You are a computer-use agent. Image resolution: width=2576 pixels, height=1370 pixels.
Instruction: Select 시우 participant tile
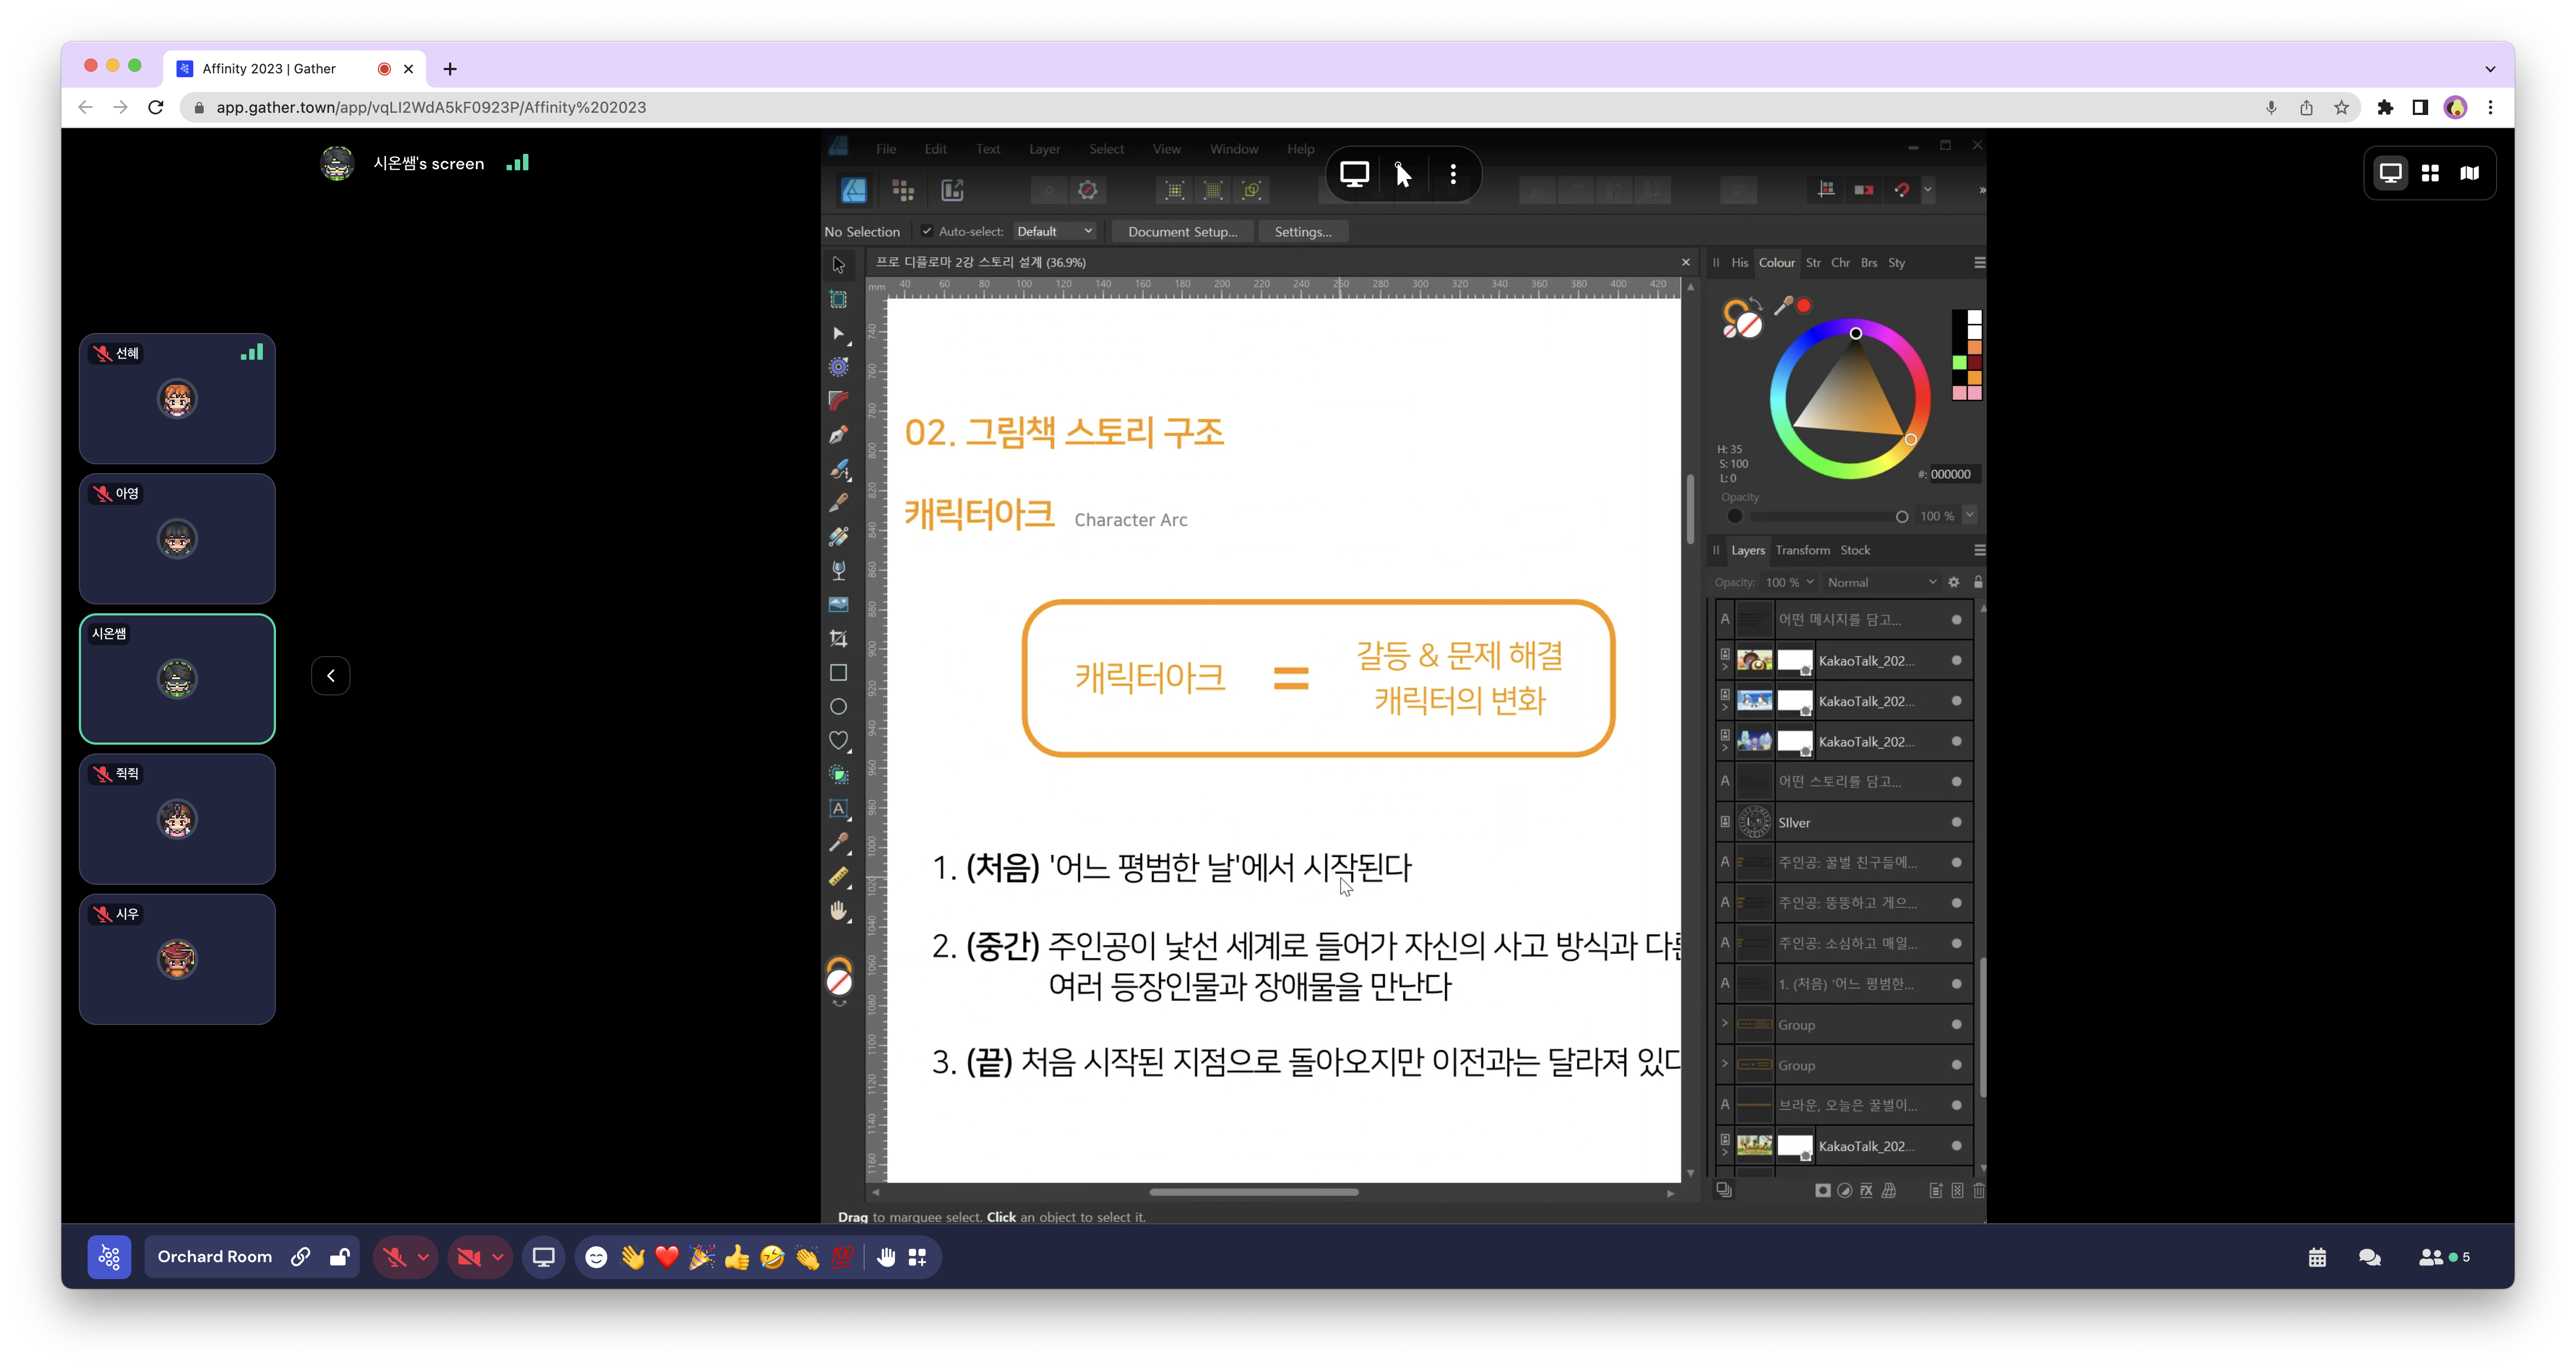pos(177,959)
